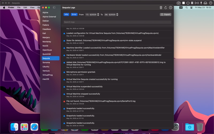The height and width of the screenshot is (134, 214).
Task: Open the disk drive icon in VM toolbar
Action: (205, 3)
